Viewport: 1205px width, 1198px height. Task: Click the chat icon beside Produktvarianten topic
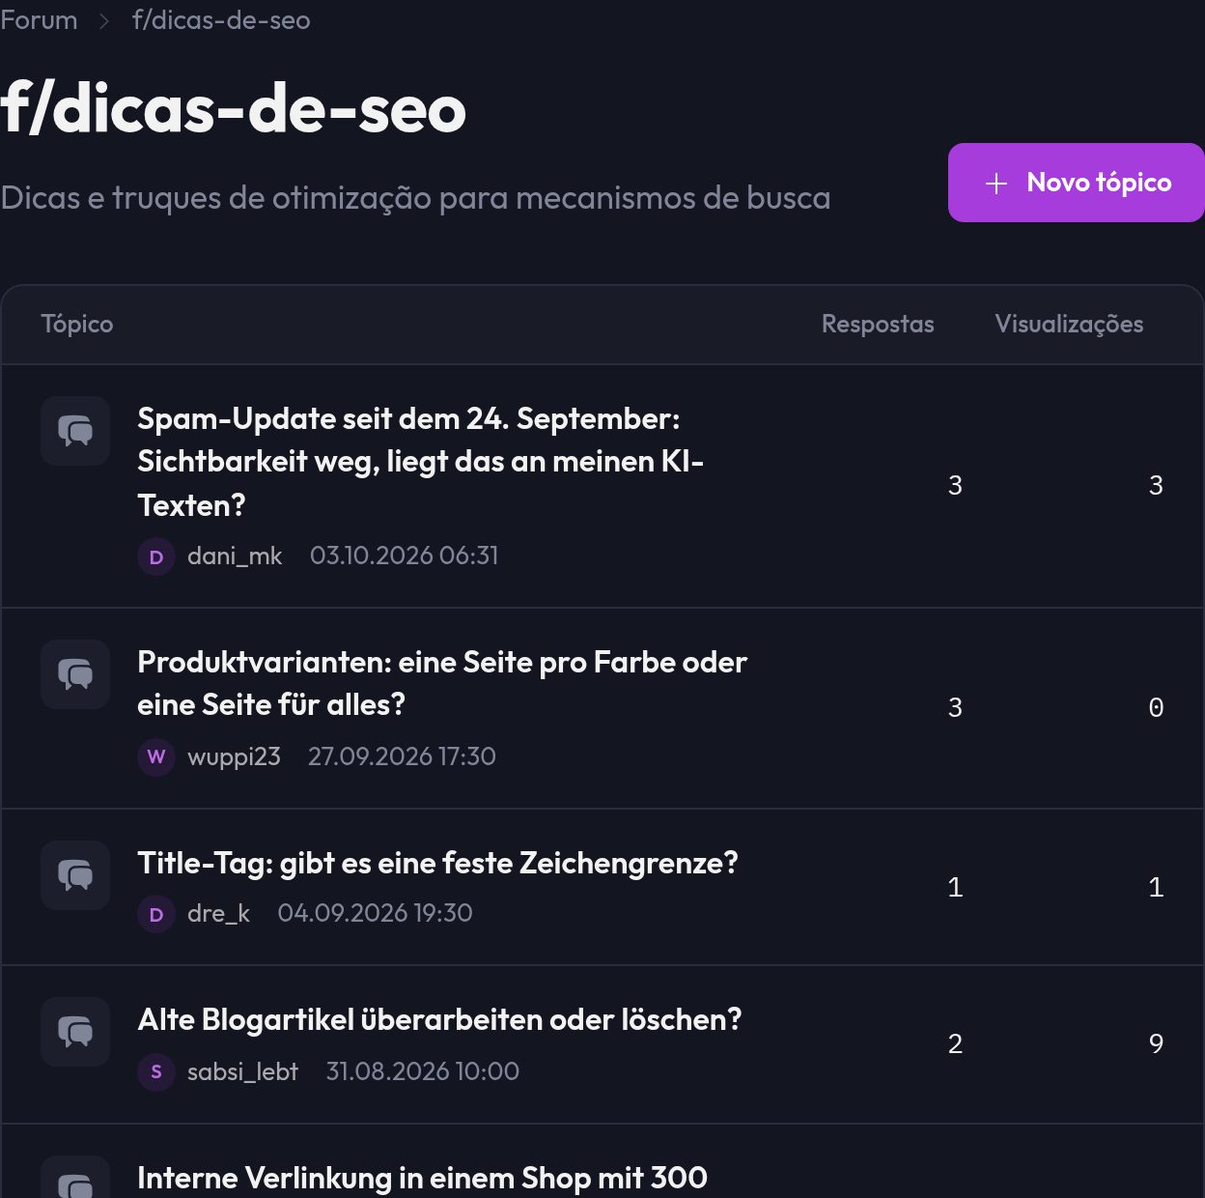point(75,674)
